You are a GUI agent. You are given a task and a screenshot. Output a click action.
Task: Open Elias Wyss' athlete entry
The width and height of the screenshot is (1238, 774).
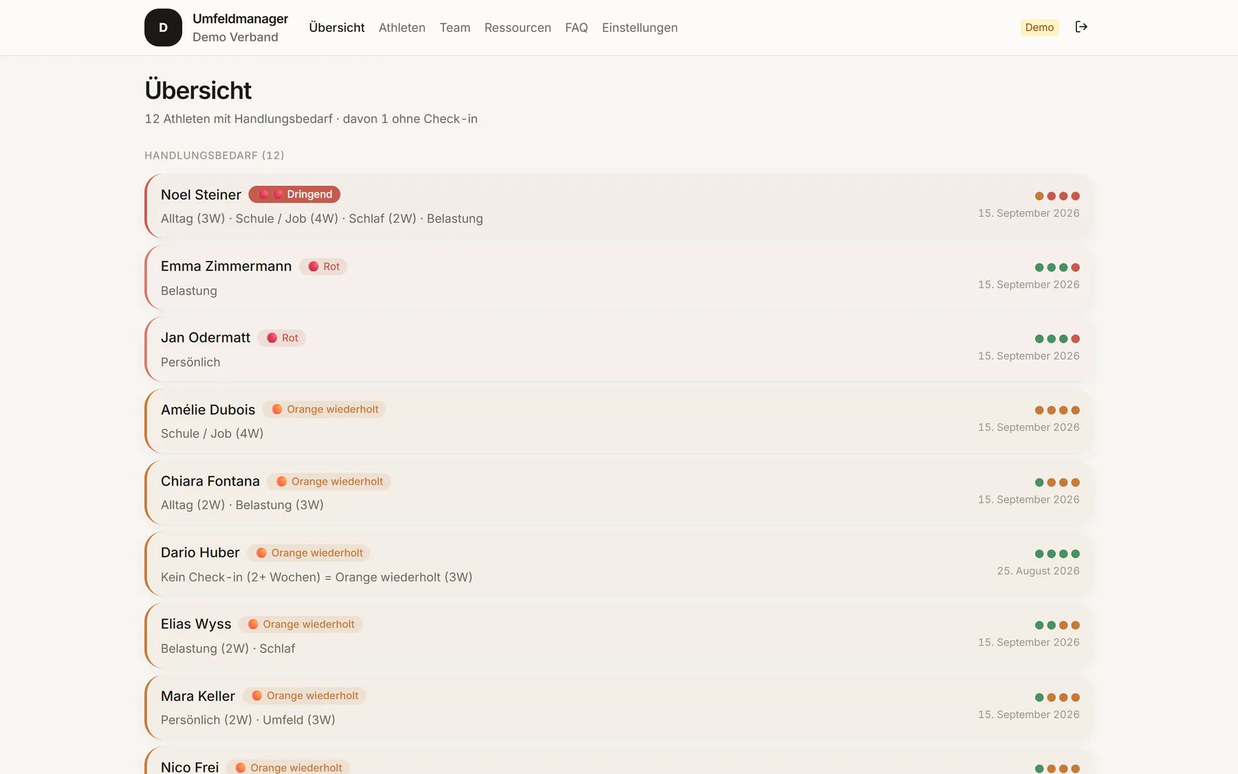click(618, 636)
